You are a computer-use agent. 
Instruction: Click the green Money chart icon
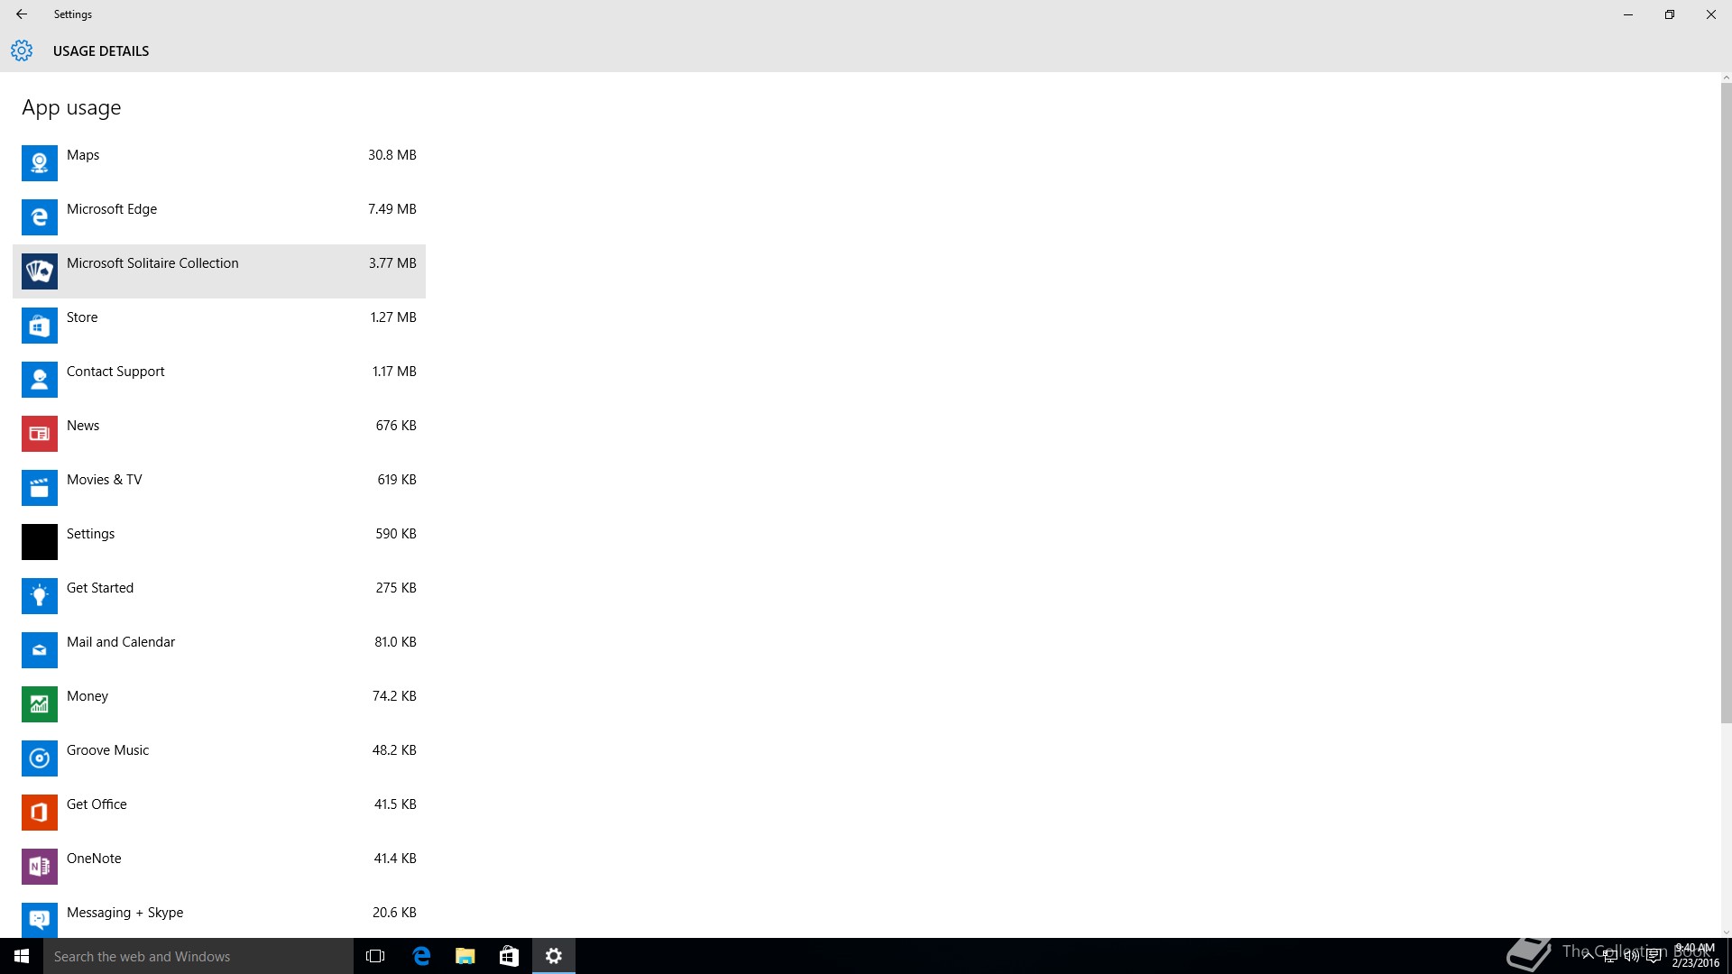pyautogui.click(x=40, y=704)
